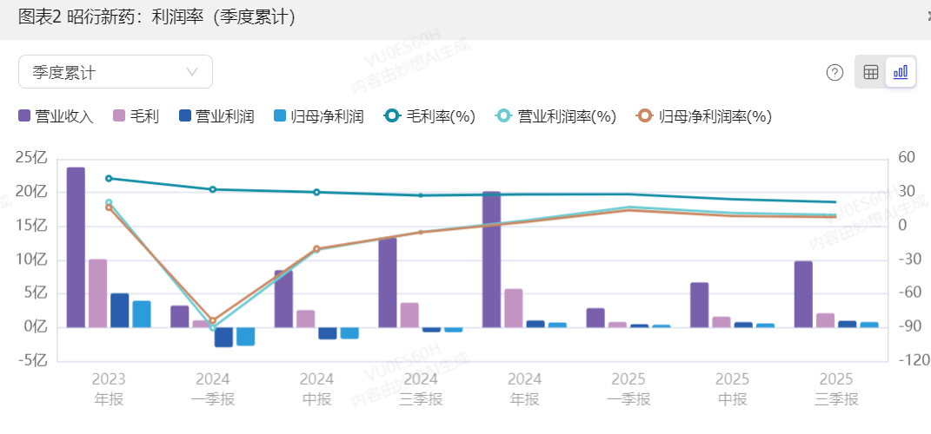Click the teal 毛利率 legend line marker
931x434 pixels.
[x=392, y=115]
